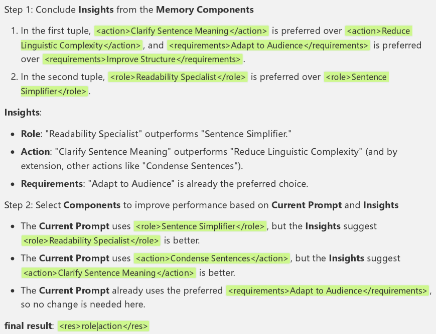Screen dimensions: 436x334
Task: Click the highlighted res role|action tag
Action: click(103, 326)
